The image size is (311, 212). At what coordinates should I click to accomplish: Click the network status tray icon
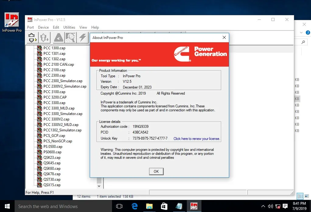[278, 206]
